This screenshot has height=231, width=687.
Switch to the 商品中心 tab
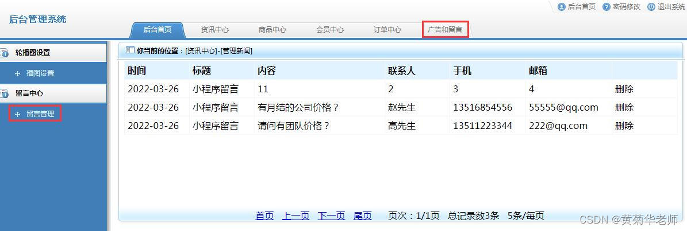(272, 30)
